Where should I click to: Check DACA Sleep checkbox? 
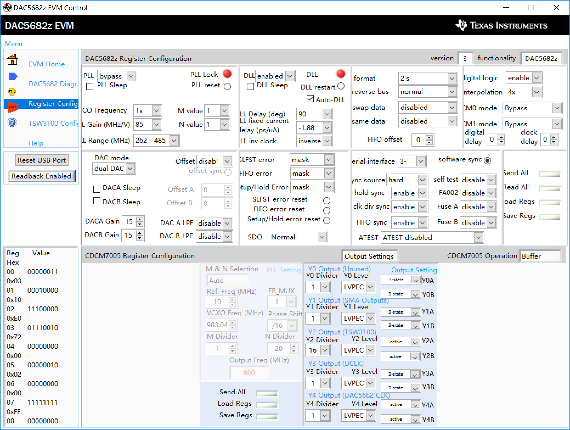tap(97, 189)
